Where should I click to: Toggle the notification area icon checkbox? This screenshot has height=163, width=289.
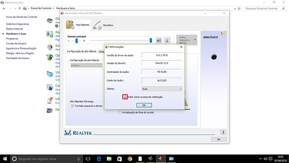125,97
